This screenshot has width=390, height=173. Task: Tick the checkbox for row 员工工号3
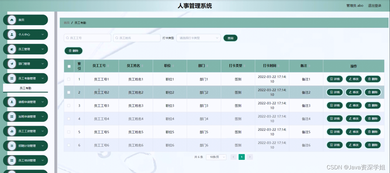[69, 106]
